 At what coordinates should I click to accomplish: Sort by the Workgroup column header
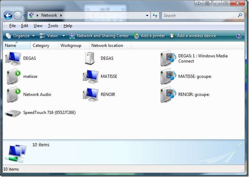[73, 46]
